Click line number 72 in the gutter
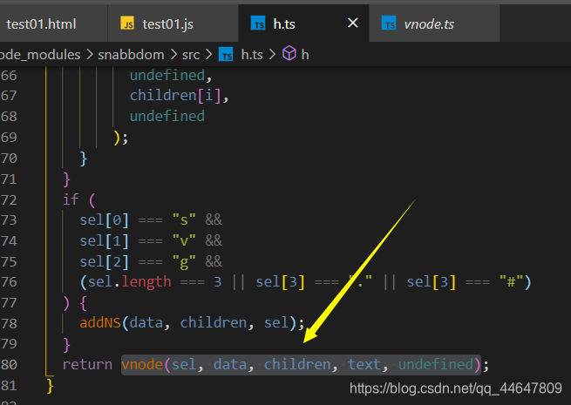Viewport: 571px width, 405px height. [9, 199]
